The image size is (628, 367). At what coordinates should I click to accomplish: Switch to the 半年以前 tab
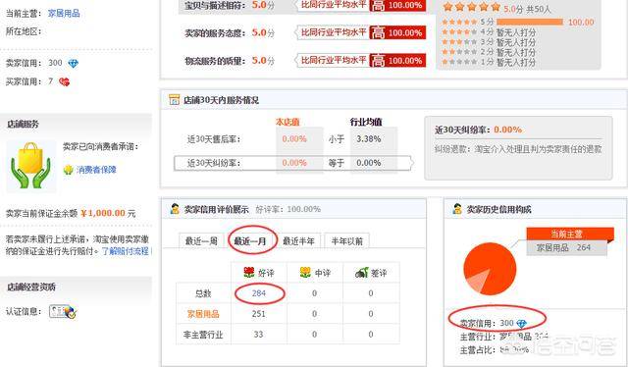point(346,240)
